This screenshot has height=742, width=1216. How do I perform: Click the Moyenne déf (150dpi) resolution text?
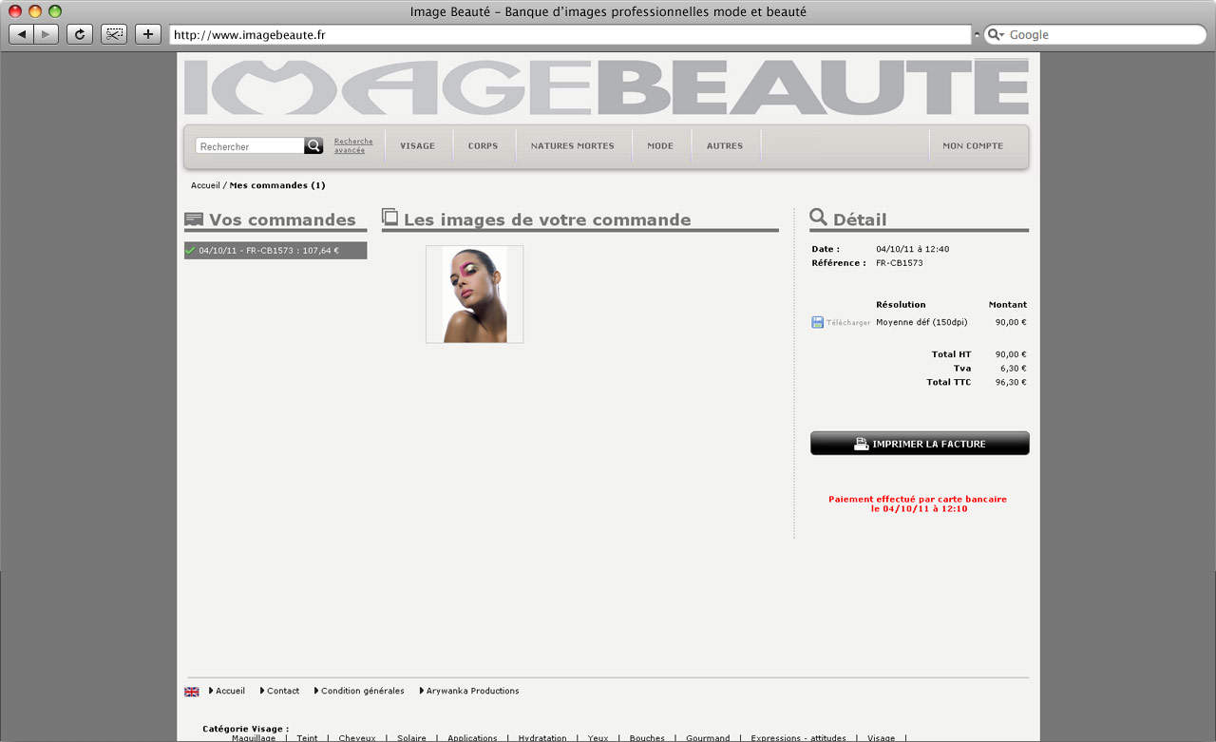pos(921,323)
